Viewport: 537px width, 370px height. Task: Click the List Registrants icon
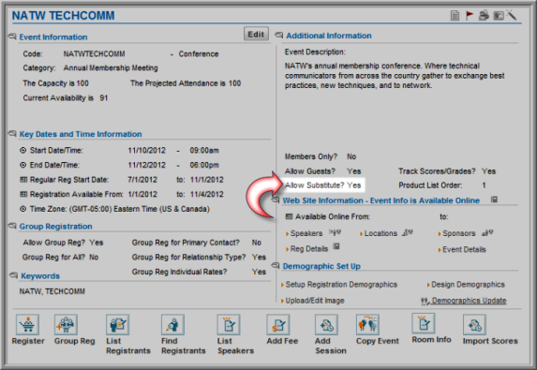[117, 324]
